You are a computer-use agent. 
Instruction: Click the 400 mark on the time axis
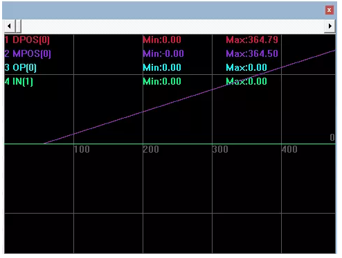(289, 150)
